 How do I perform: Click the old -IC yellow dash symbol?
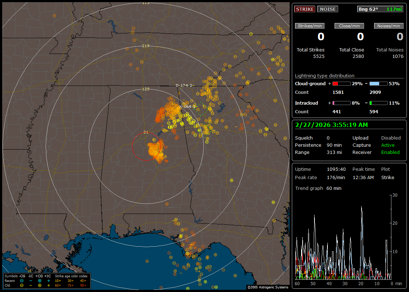pos(31,285)
